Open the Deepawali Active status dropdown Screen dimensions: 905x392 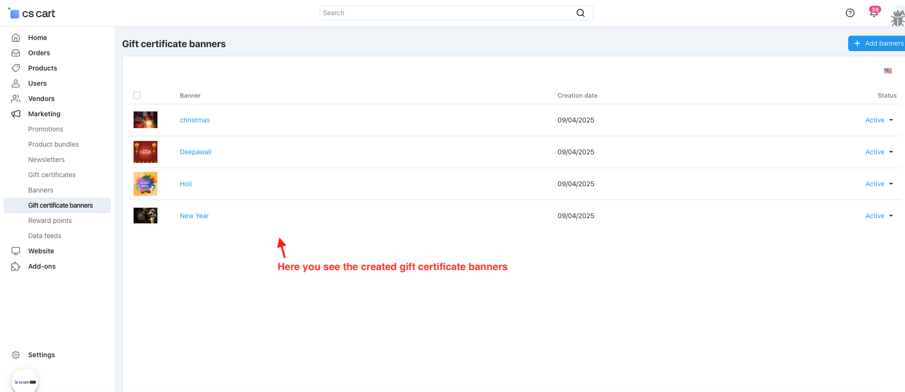(x=879, y=152)
